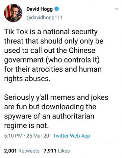
Task: Open the tweet options chevron menu
Action: (116, 9)
